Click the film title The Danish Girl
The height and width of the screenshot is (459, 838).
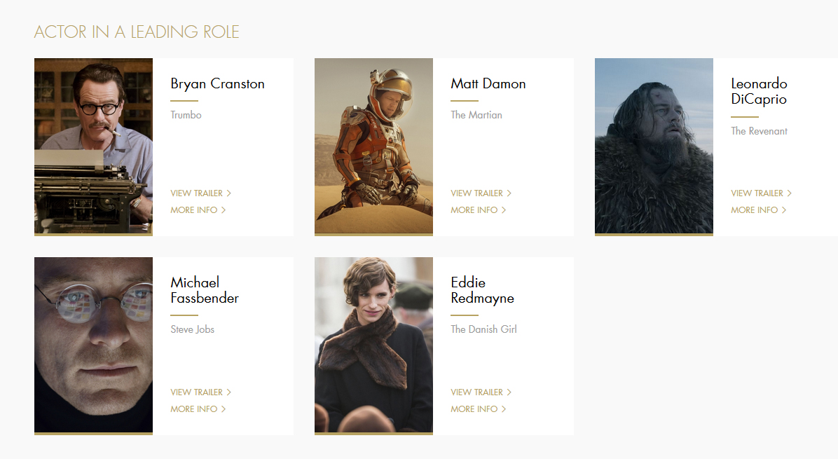point(483,329)
